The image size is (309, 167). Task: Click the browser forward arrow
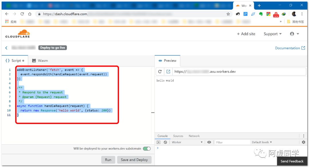(x=14, y=14)
